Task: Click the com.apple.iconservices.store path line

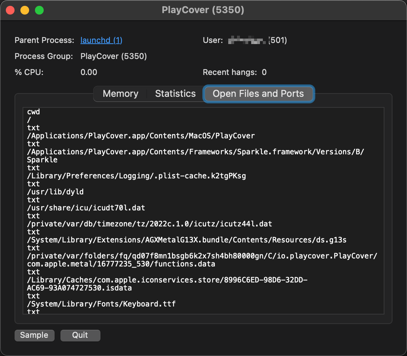Action: coord(167,280)
